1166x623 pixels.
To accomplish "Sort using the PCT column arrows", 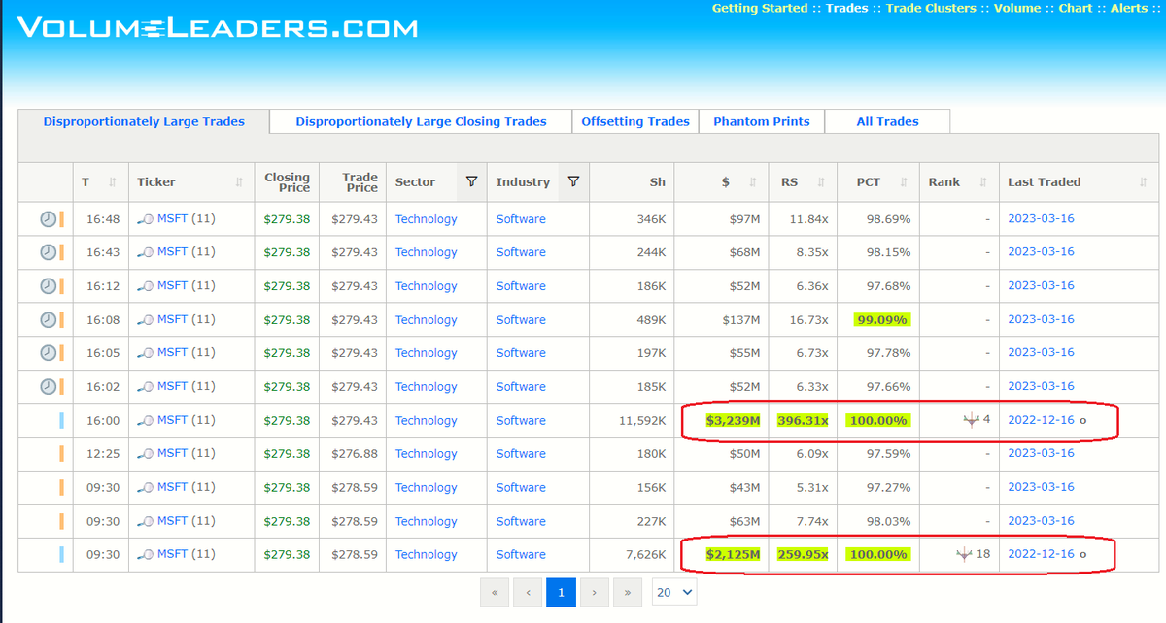I will [903, 182].
